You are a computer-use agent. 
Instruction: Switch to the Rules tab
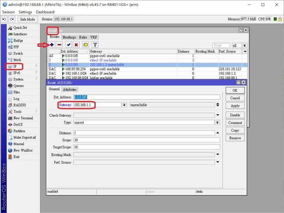[83, 37]
